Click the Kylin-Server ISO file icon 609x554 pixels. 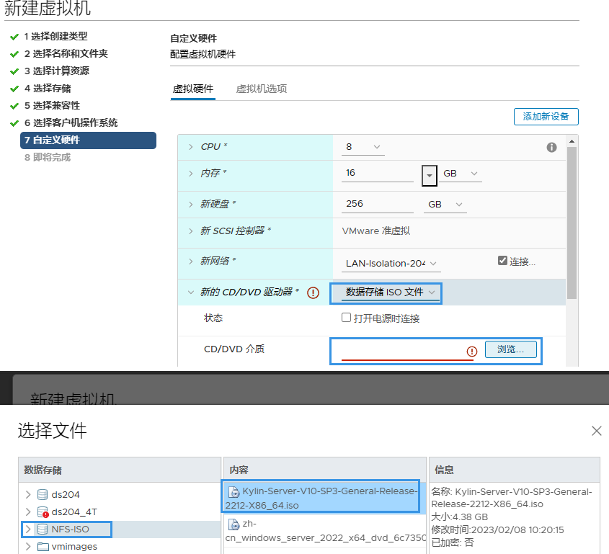click(234, 492)
